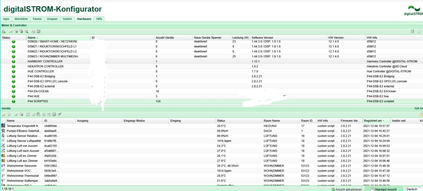Click the version number 1.19.10.1
The image size is (423, 191).
click(x=8, y=189)
